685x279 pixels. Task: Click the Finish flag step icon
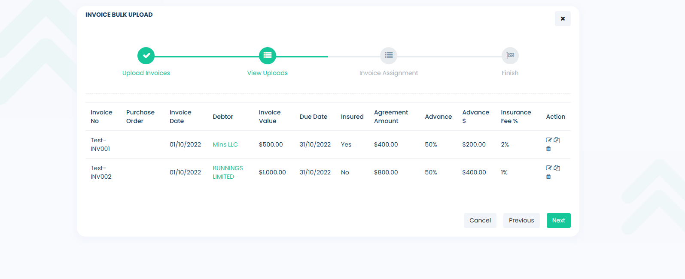[x=510, y=56]
